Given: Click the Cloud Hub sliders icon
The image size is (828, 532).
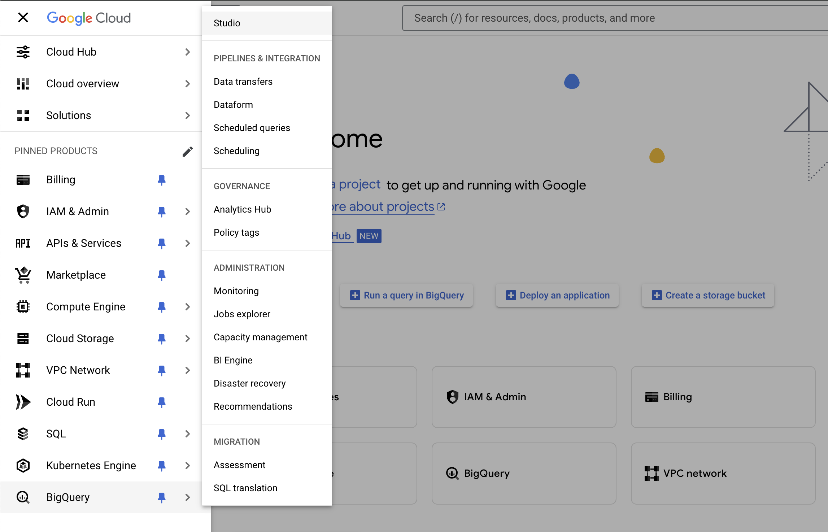Looking at the screenshot, I should tap(23, 52).
